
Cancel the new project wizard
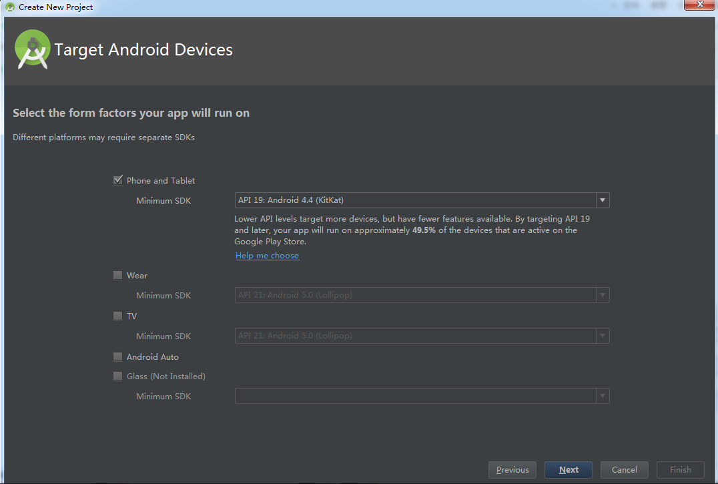pos(625,470)
